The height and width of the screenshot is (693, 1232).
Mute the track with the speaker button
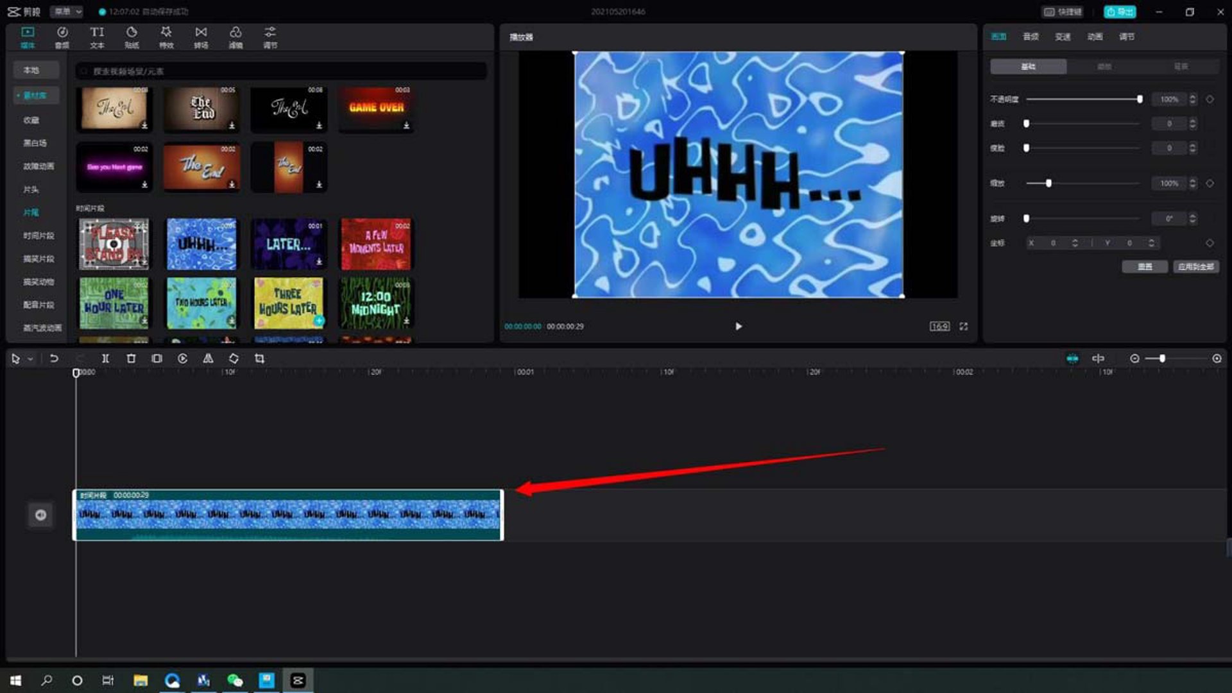click(x=40, y=515)
